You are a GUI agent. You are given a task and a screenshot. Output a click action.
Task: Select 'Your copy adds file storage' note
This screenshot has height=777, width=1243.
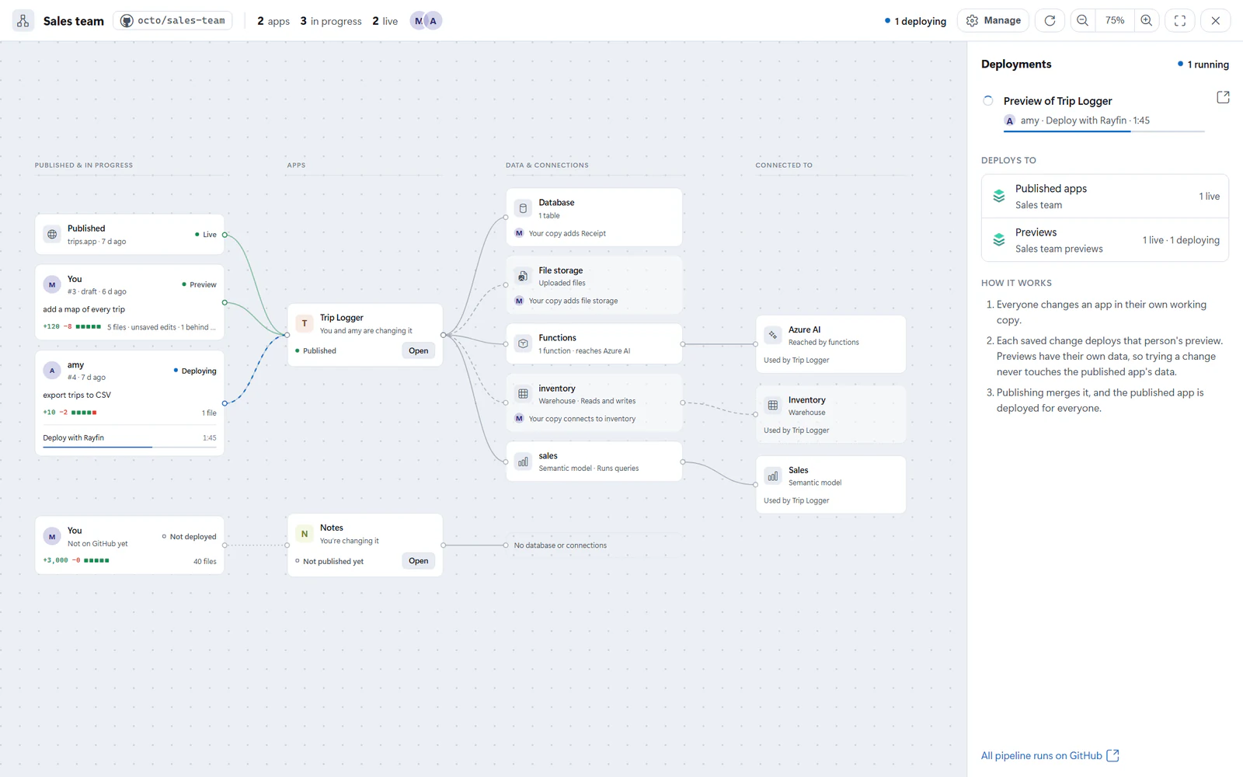point(573,301)
